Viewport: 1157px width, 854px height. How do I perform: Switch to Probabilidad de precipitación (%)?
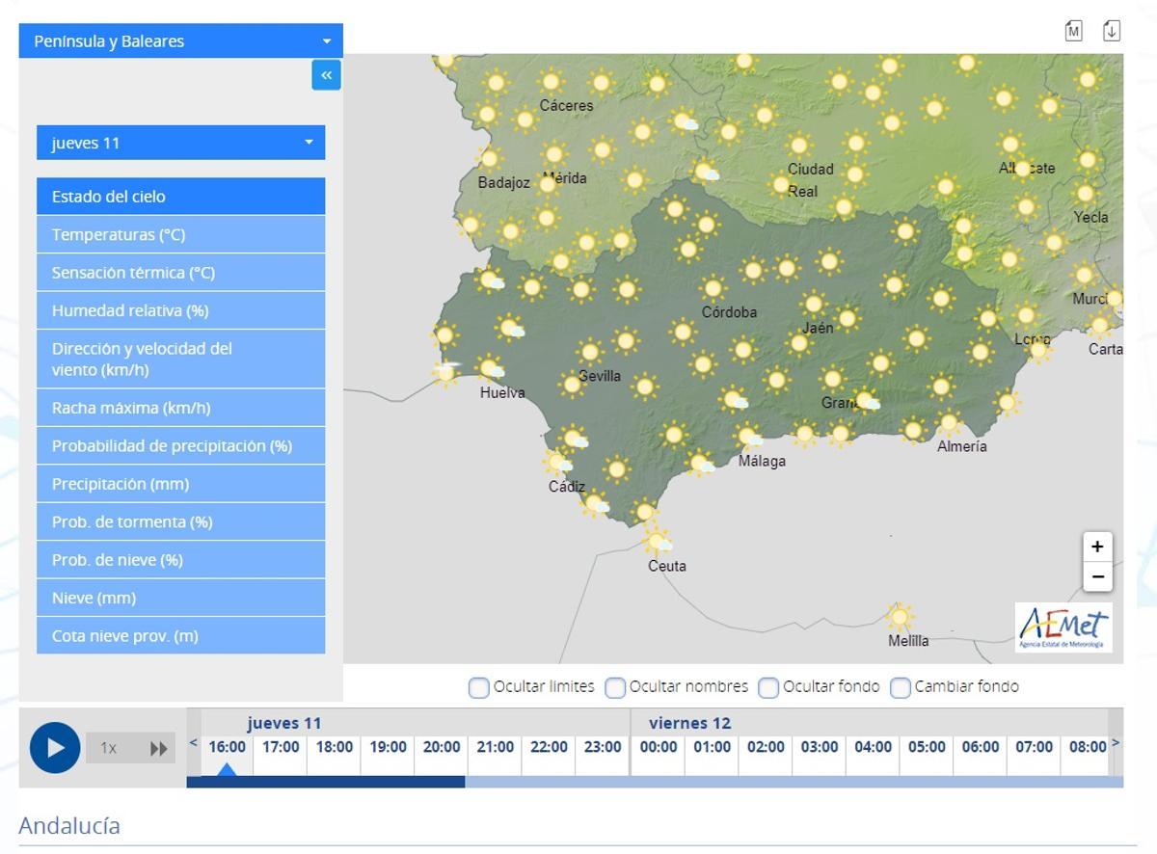click(181, 445)
